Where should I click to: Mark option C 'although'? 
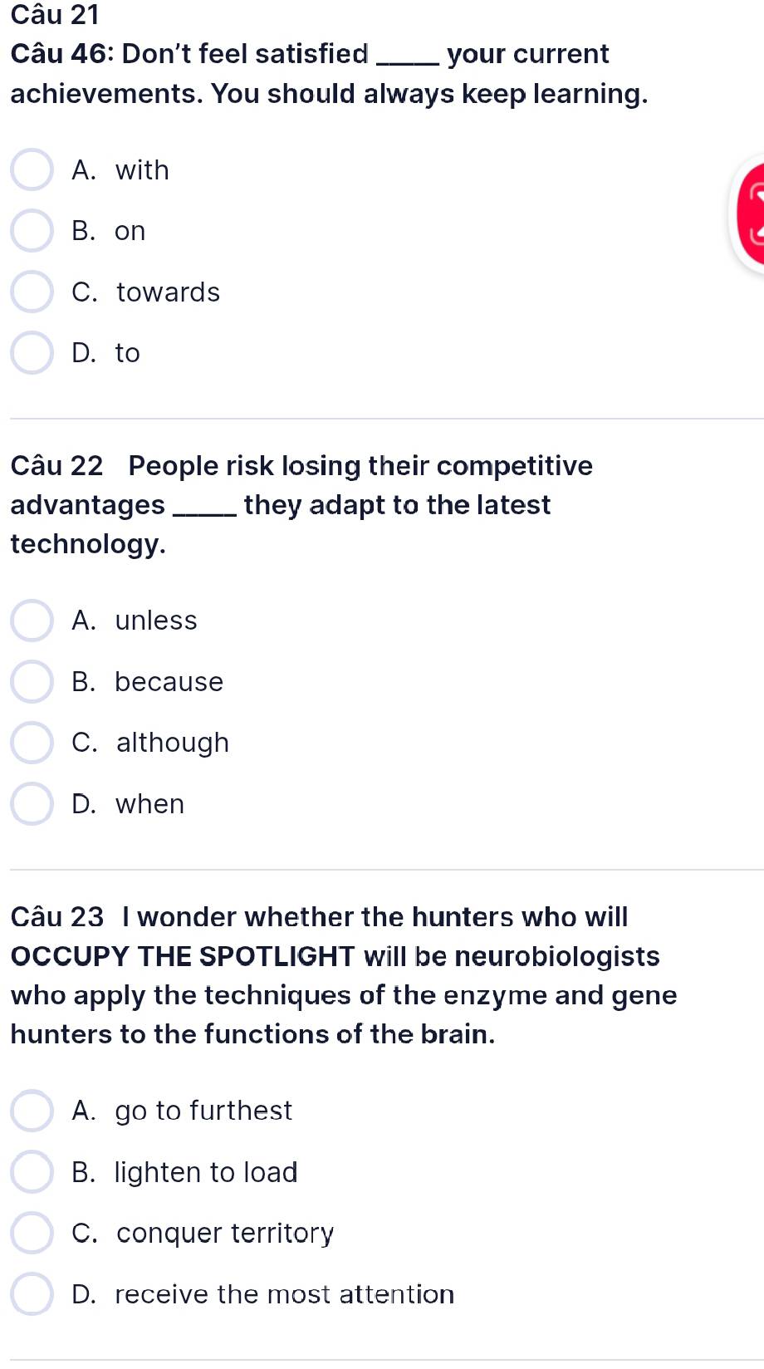click(x=32, y=743)
